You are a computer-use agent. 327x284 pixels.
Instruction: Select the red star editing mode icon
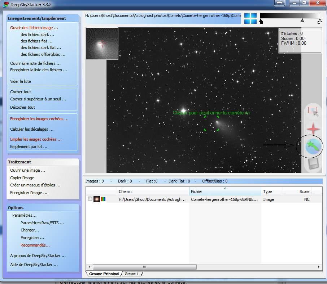[313, 129]
